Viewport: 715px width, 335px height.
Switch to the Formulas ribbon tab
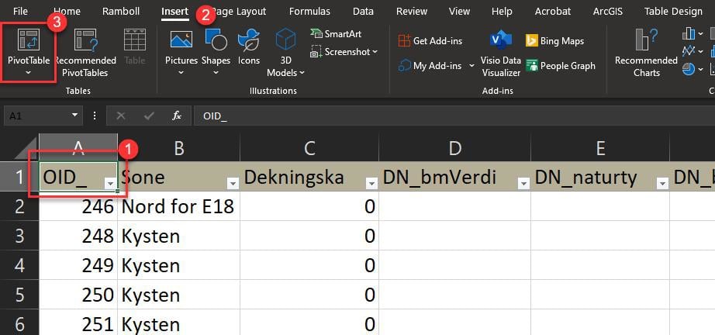pos(309,12)
